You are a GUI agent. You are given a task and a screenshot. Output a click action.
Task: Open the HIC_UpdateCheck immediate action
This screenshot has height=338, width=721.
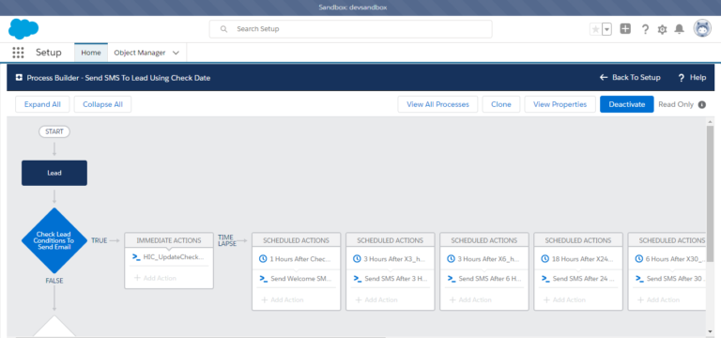173,257
